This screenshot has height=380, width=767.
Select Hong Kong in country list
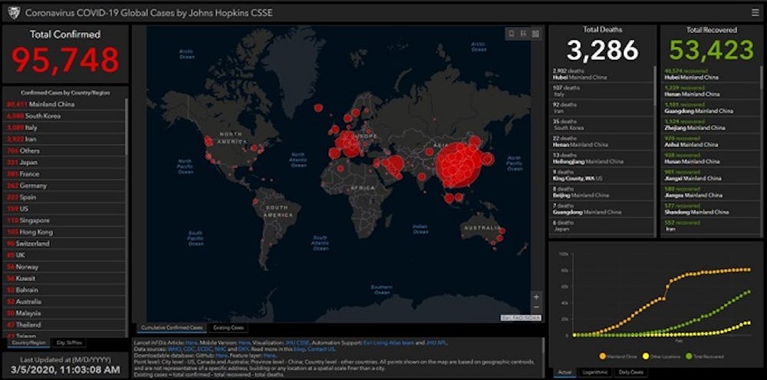pos(64,232)
